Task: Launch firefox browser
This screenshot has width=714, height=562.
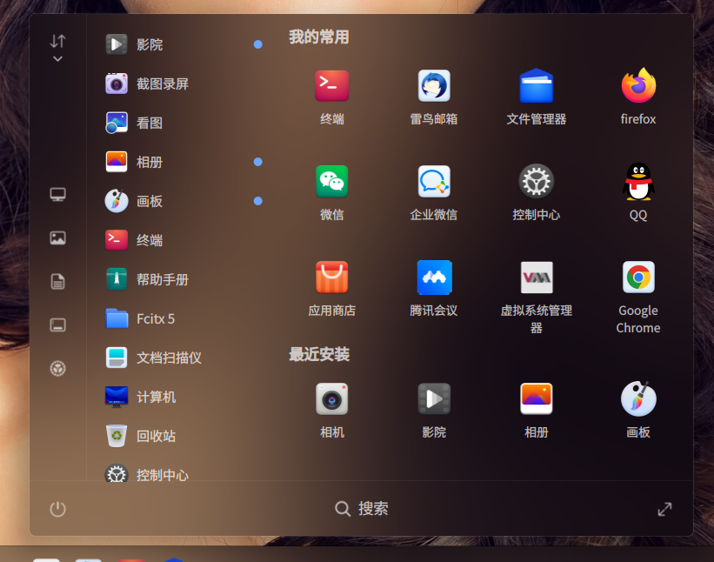Action: coord(638,85)
